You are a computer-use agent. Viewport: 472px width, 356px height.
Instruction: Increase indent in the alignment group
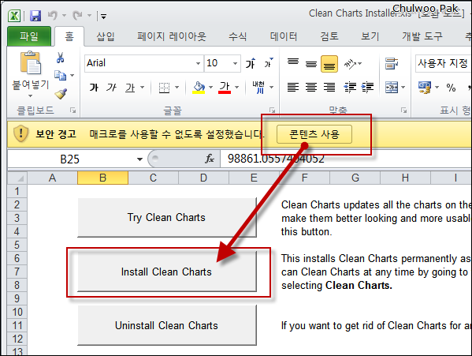pyautogui.click(x=367, y=88)
